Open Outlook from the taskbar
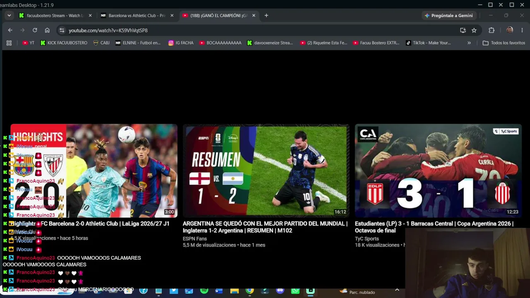Image resolution: width=530 pixels, height=298 pixels. 189,291
